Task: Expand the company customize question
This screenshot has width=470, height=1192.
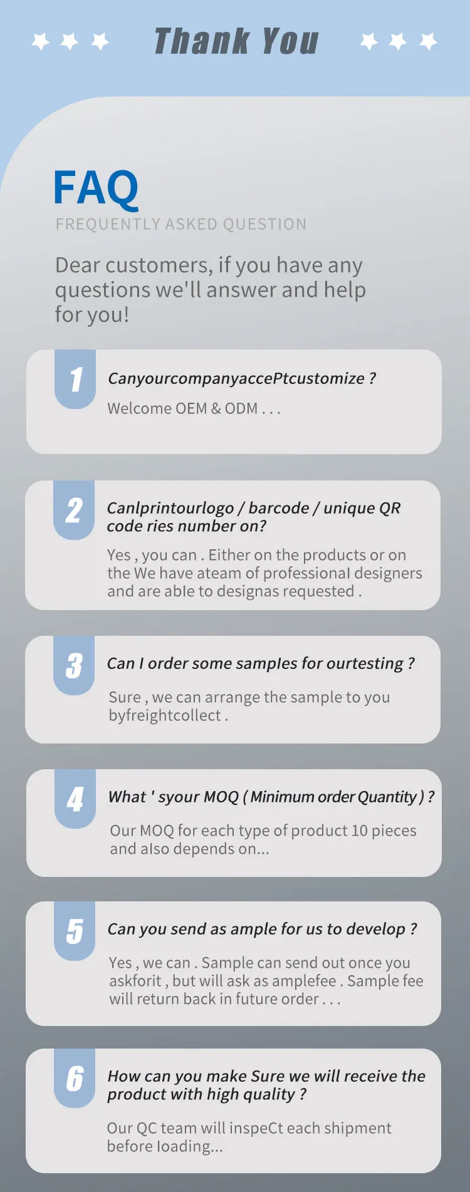Action: [x=242, y=378]
